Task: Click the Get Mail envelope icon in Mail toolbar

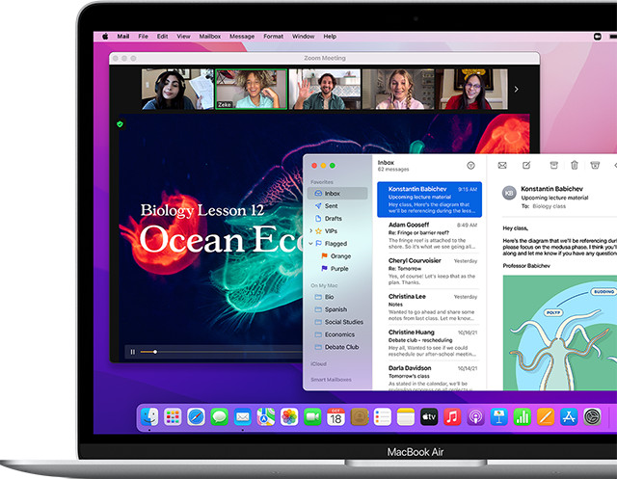Action: [502, 165]
